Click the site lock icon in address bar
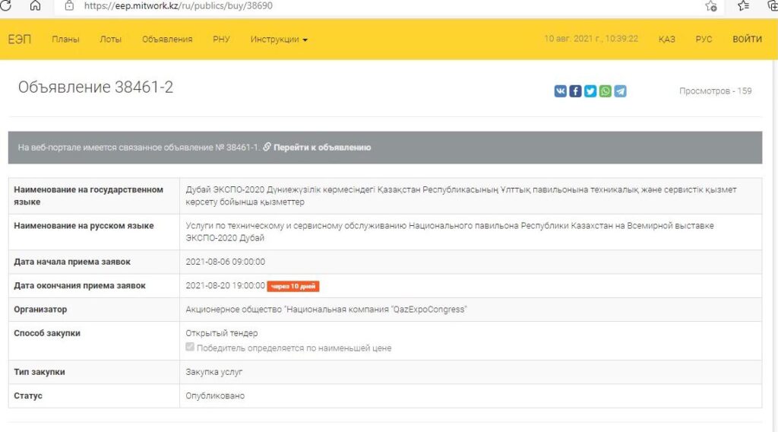 [x=69, y=5]
